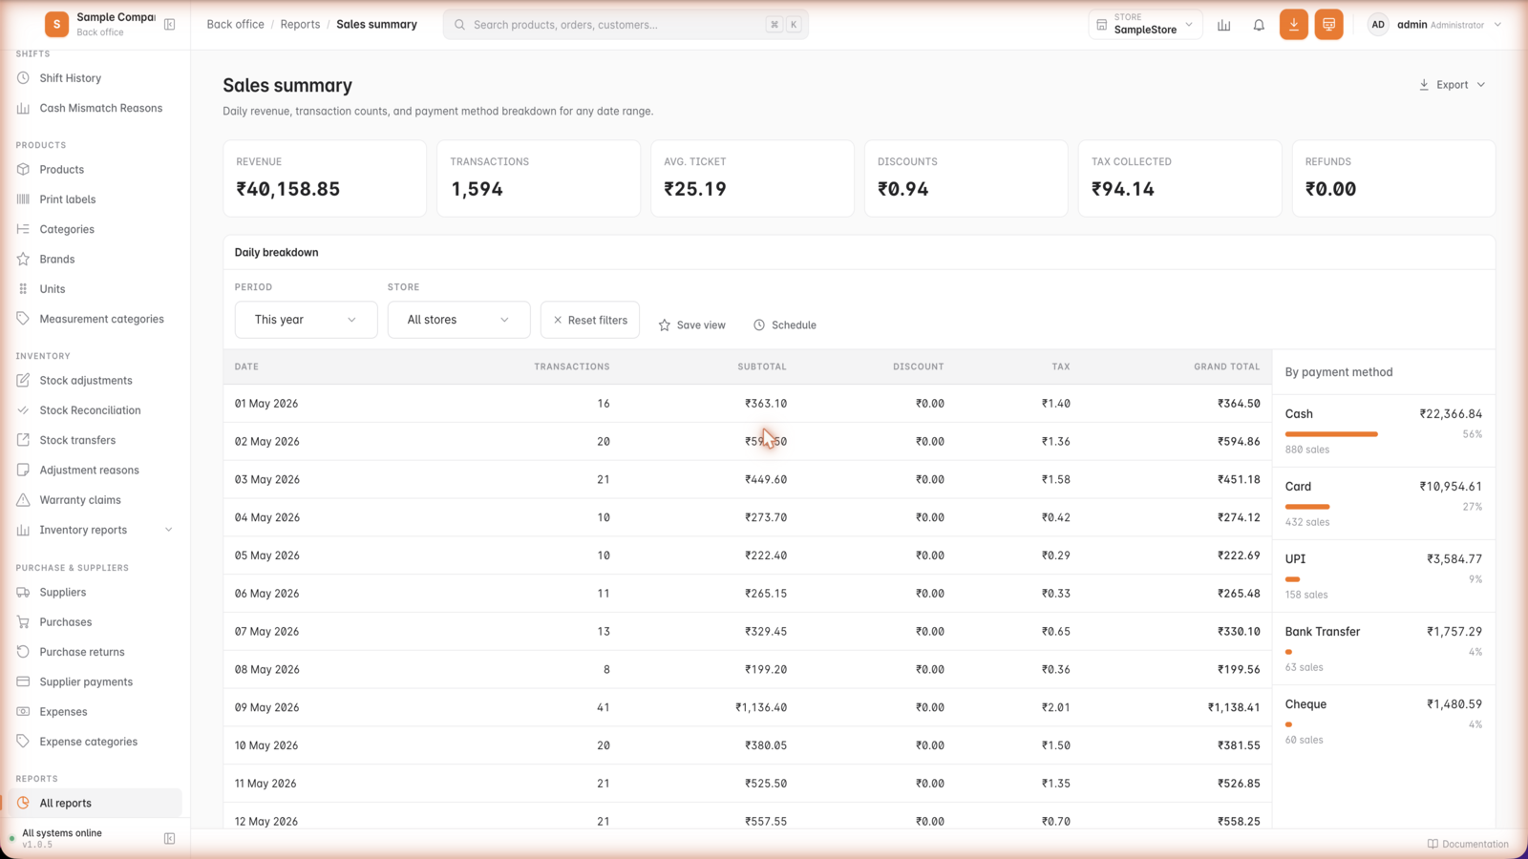The height and width of the screenshot is (859, 1528).
Task: Expand the Export menu chevron
Action: pyautogui.click(x=1481, y=85)
